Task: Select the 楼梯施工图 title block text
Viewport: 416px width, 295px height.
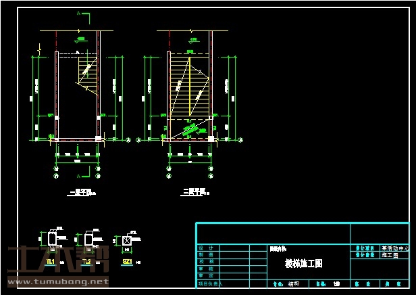Action: (x=303, y=264)
